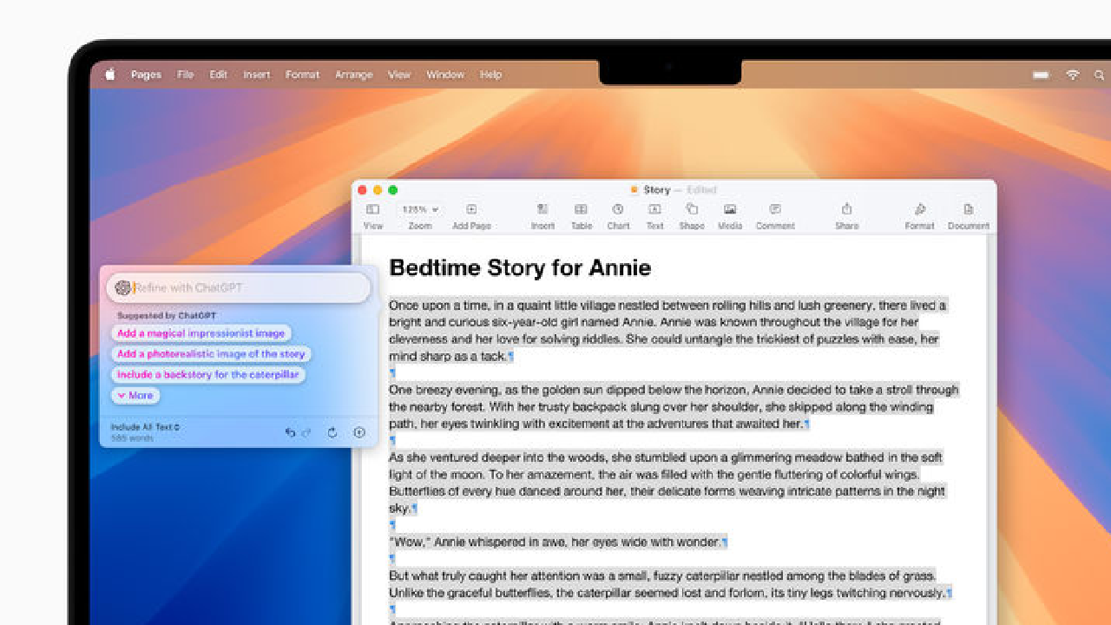
Task: Open the View menu in menu bar
Action: point(399,75)
